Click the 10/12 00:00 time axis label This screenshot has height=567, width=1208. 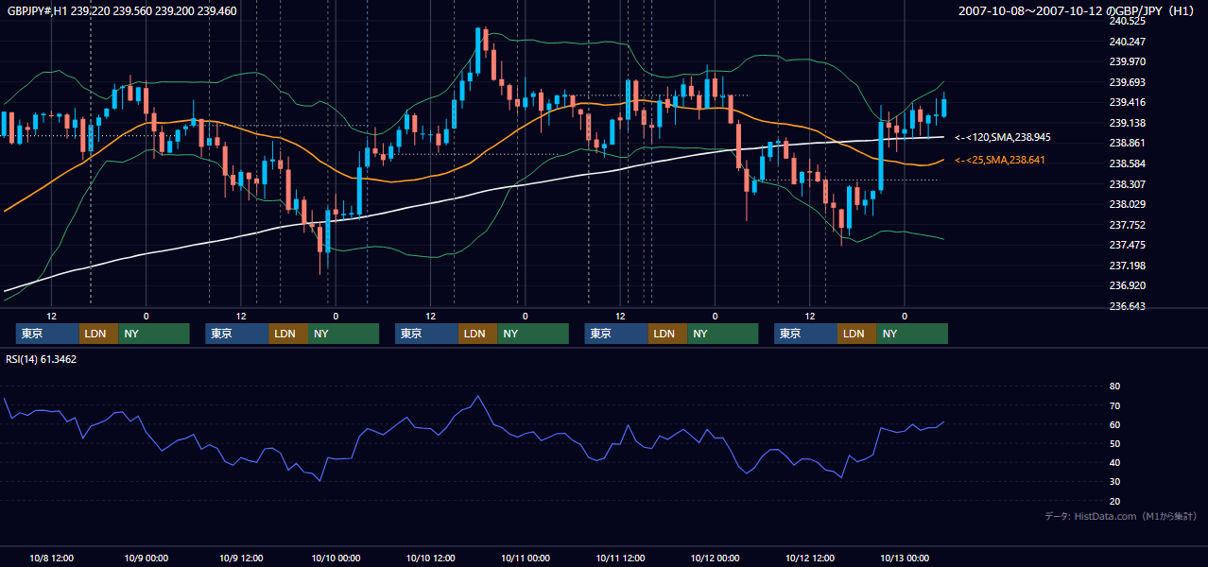[x=715, y=558]
